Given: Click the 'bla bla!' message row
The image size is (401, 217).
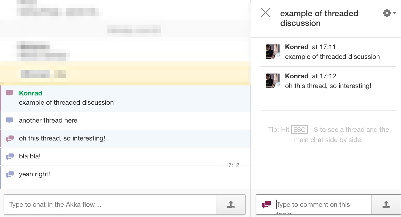Looking at the screenshot, I should (30, 156).
